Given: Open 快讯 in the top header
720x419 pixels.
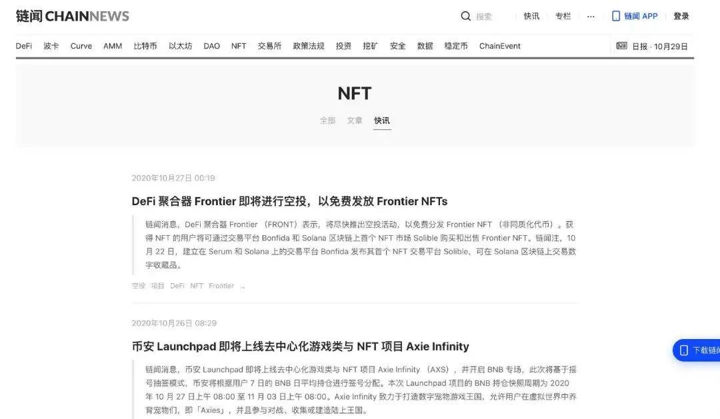Looking at the screenshot, I should tap(531, 16).
